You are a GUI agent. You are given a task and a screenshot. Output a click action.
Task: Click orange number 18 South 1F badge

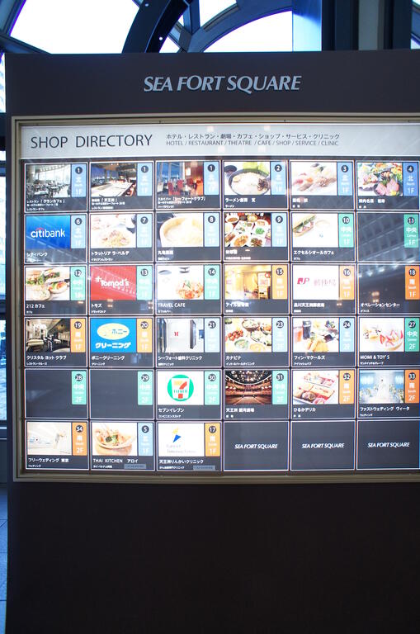(412, 282)
